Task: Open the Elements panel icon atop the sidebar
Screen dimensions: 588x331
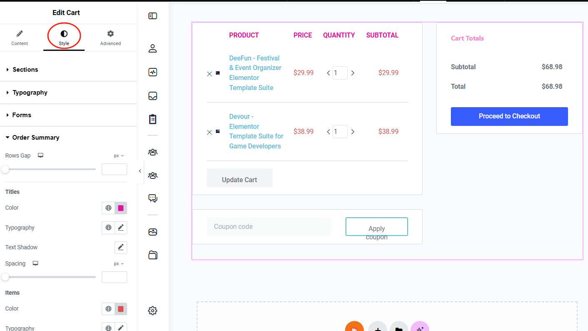Action: pos(153,15)
